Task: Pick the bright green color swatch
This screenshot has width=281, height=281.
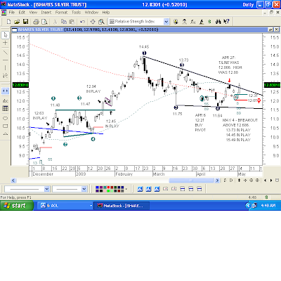Action: (108, 191)
